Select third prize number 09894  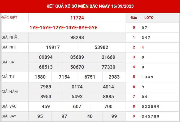[46, 57]
